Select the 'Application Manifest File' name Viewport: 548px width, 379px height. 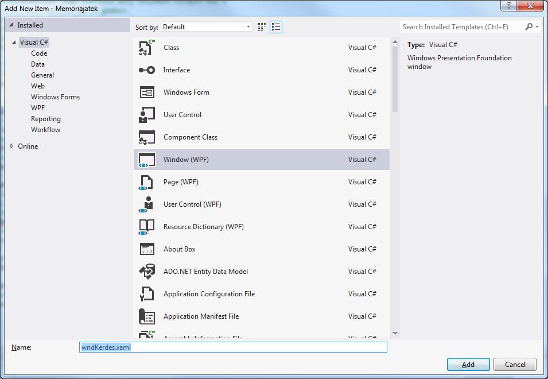click(201, 316)
